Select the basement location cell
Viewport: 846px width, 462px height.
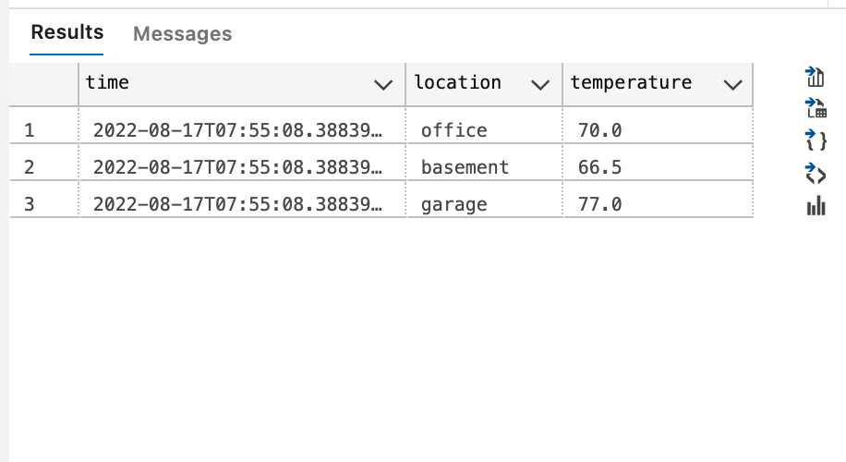click(x=465, y=167)
